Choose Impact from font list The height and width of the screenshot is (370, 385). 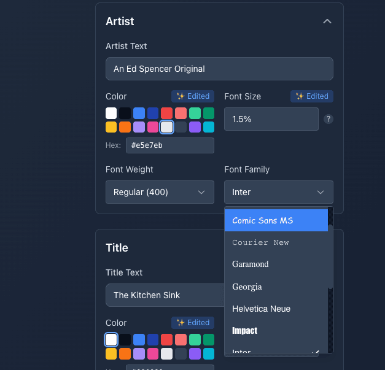click(276, 331)
